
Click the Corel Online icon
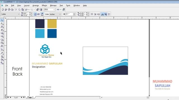coord(63,9)
